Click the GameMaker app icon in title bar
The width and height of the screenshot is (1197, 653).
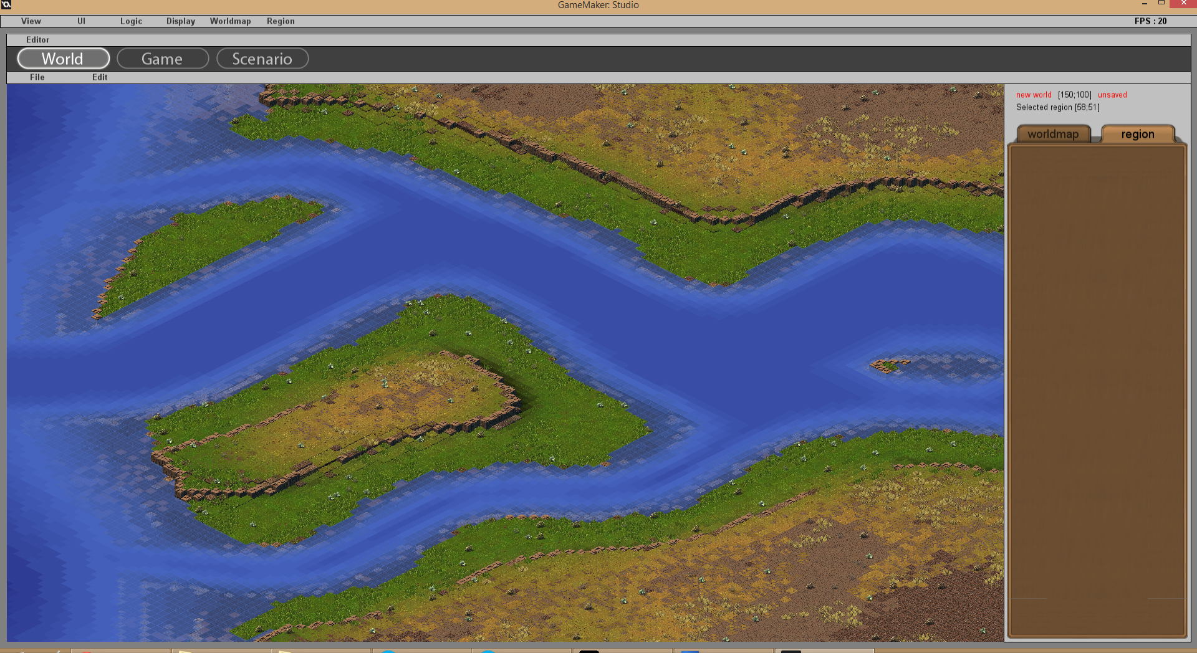(6, 4)
